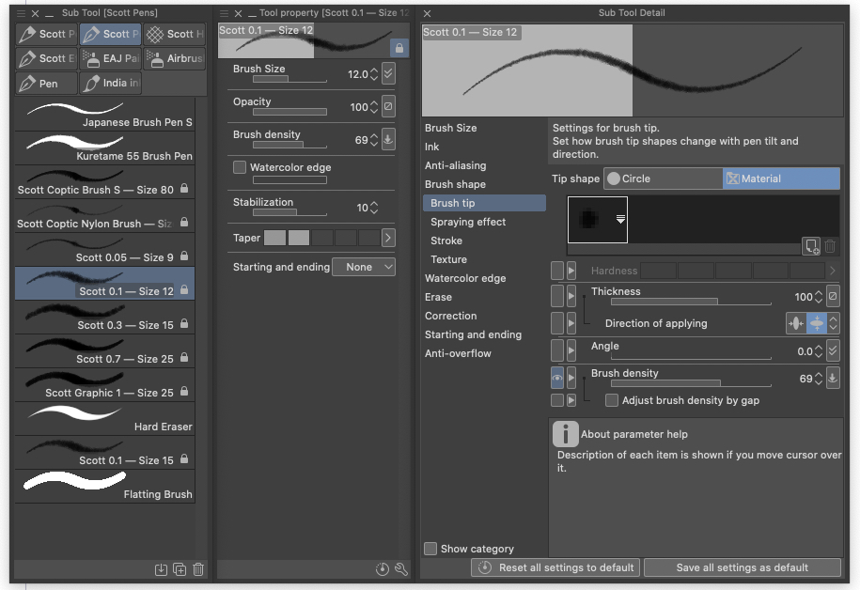Click the lock icon in Tool property preview

tap(399, 48)
